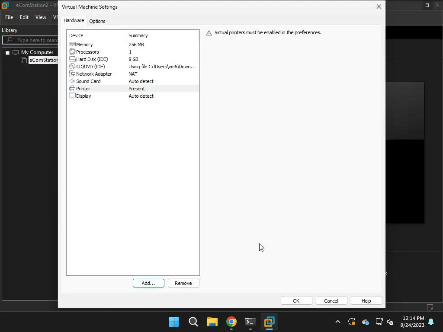Click the 8 GB disk summary

[x=133, y=59]
